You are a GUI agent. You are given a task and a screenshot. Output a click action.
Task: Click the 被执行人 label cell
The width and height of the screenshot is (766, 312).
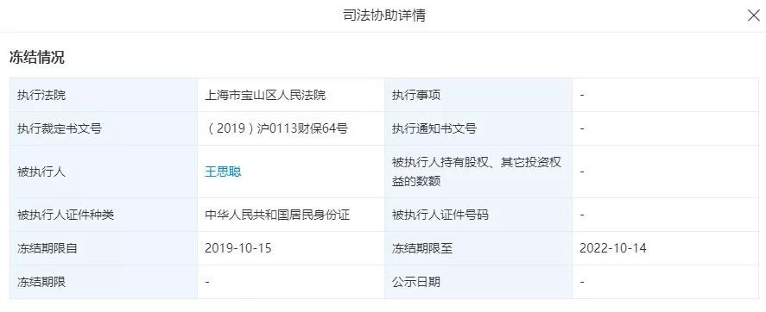(x=104, y=172)
